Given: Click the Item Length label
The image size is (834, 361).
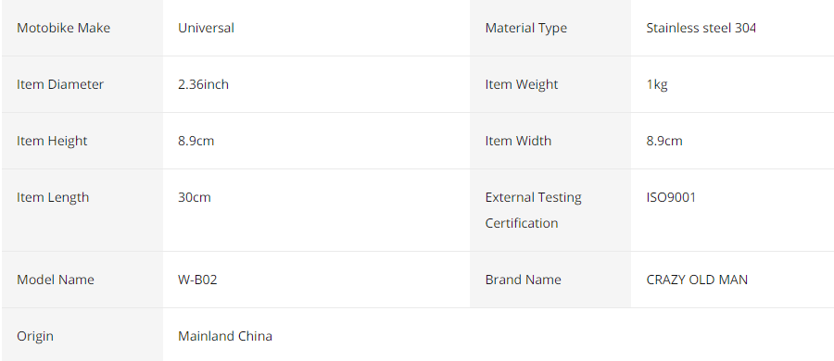Looking at the screenshot, I should click(53, 197).
